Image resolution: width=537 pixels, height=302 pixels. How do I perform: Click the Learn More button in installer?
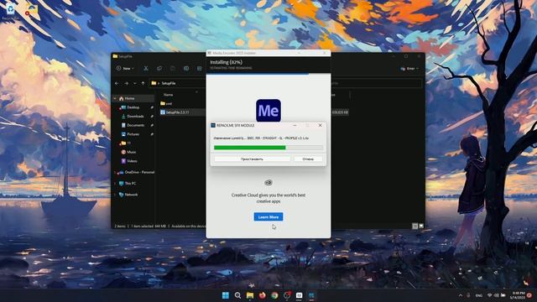[x=268, y=216]
